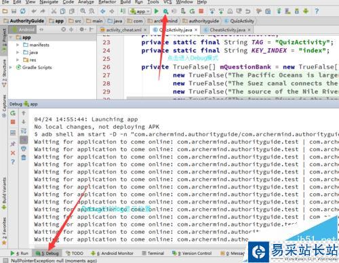Open the Project Structure toolbar icon
The image size is (339, 263).
[268, 11]
